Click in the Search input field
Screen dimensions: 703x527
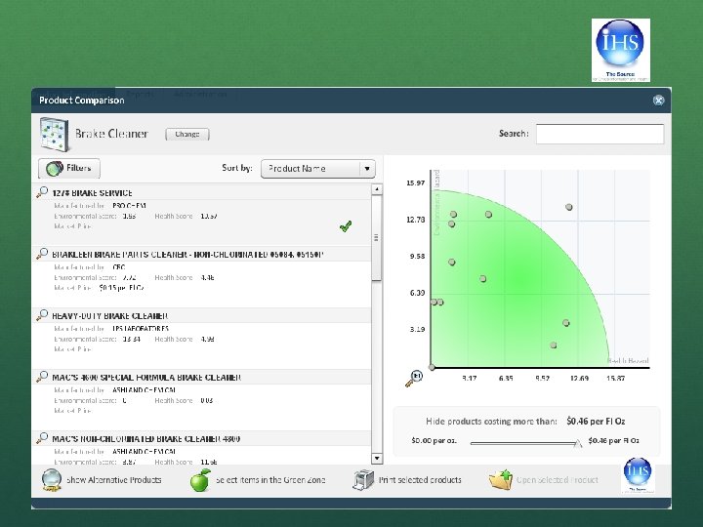[x=600, y=134]
